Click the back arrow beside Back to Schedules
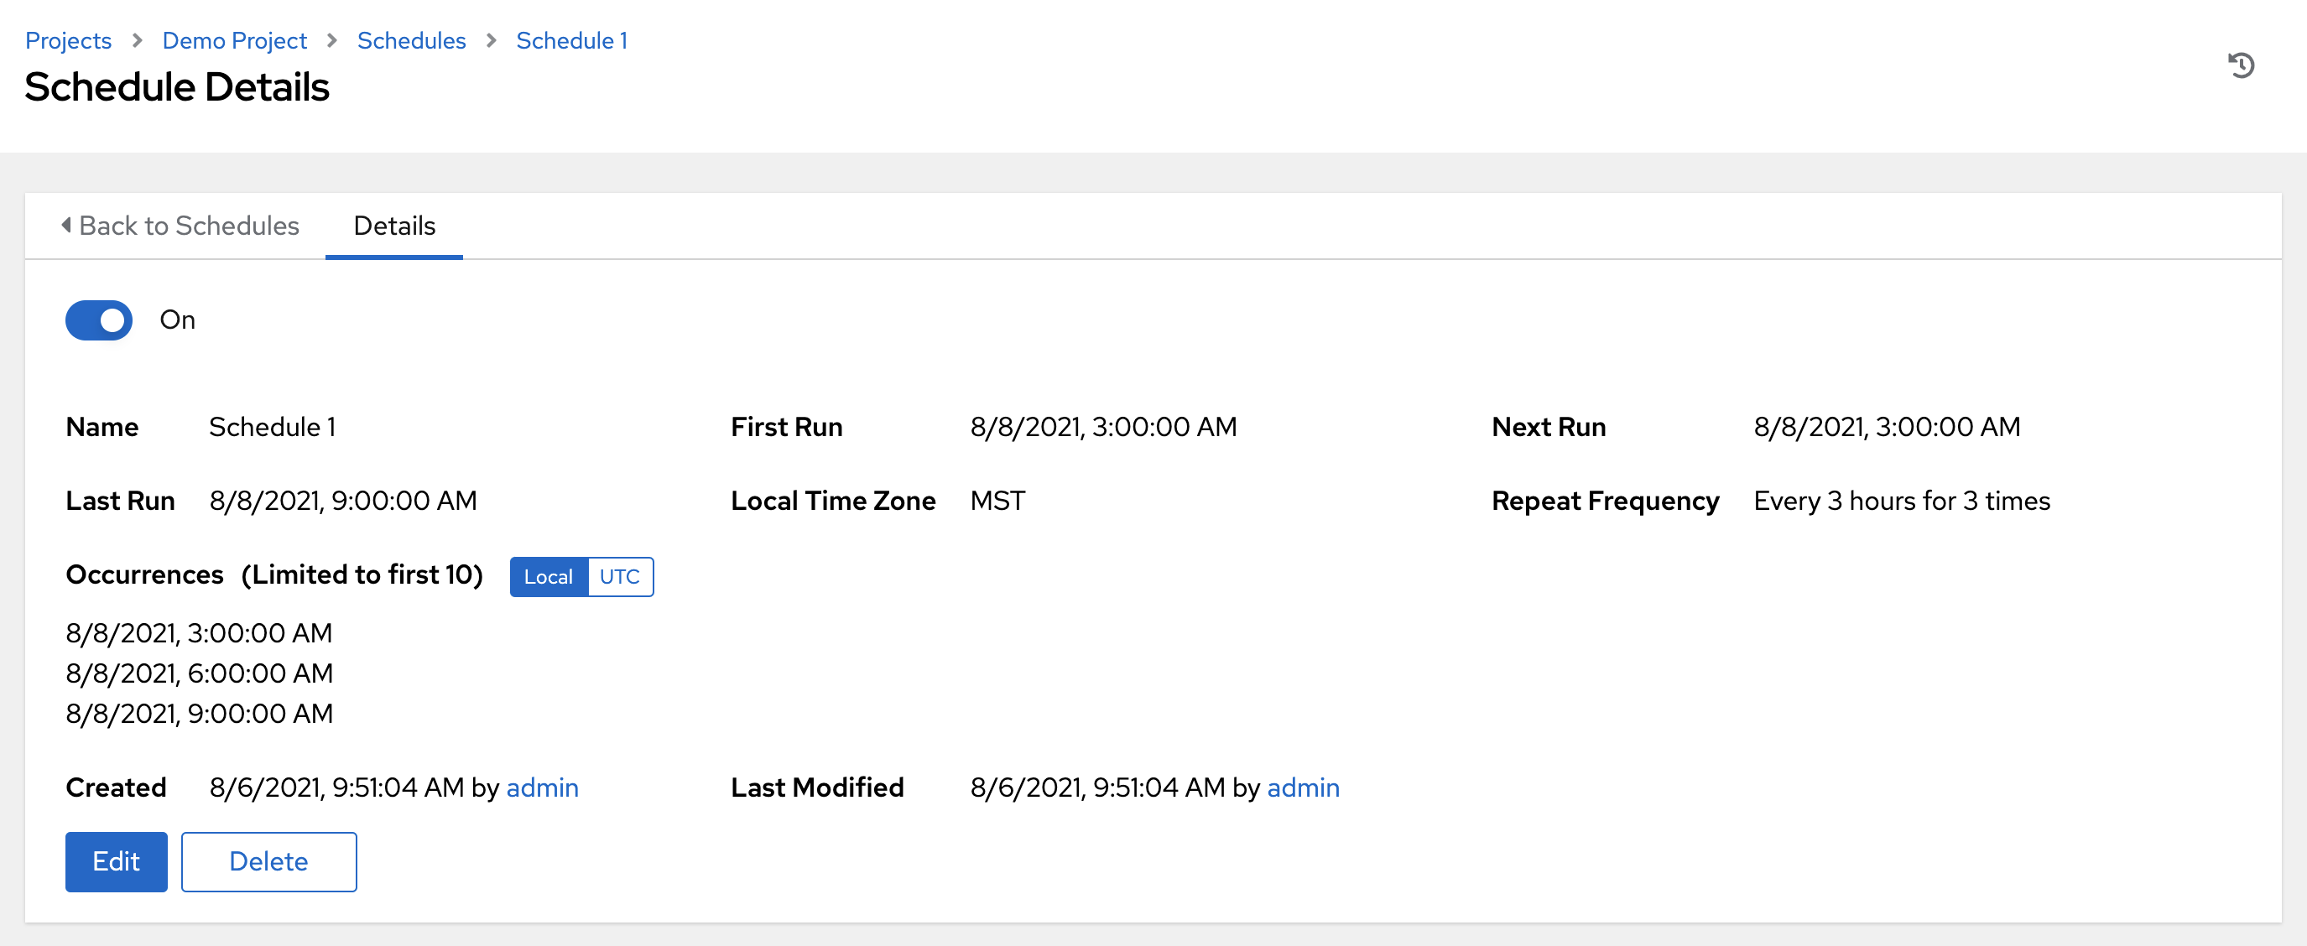2307x946 pixels. tap(65, 226)
